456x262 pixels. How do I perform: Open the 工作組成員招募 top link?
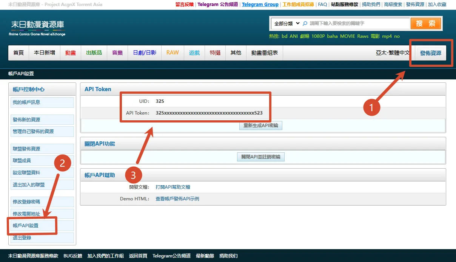coord(298,5)
